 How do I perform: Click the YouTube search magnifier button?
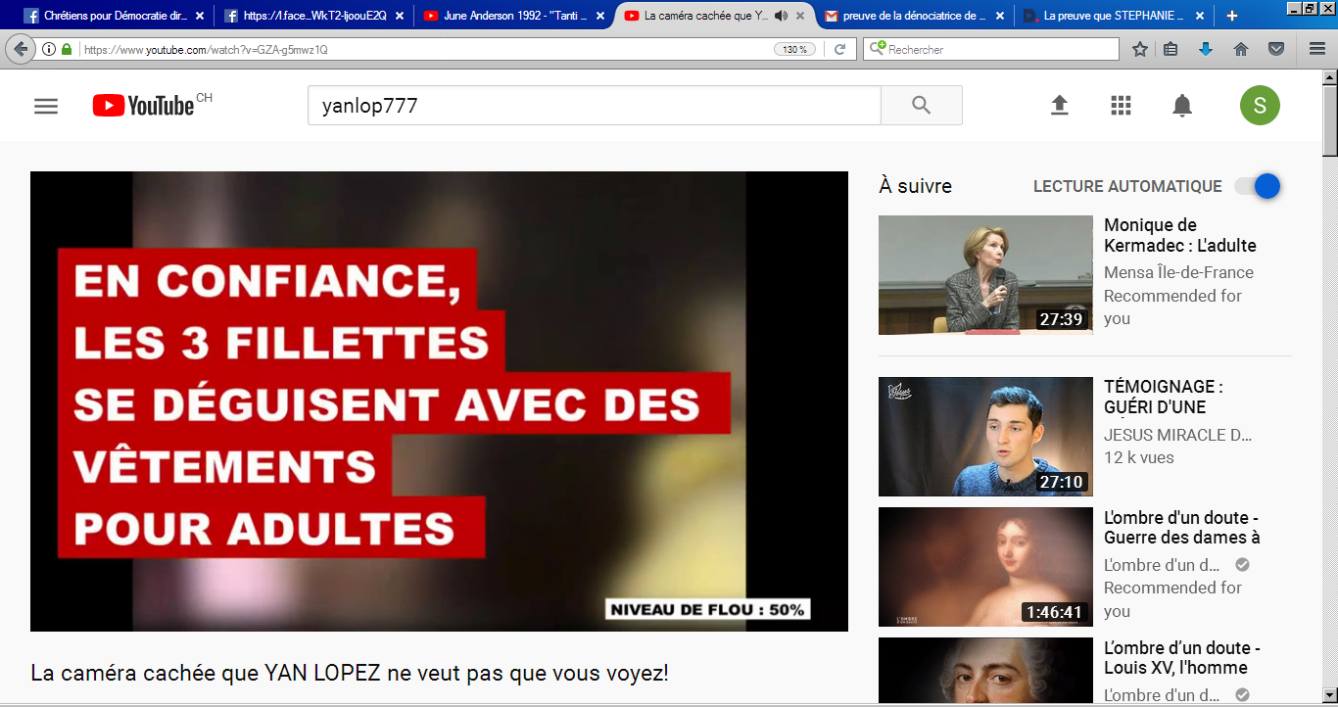(921, 106)
